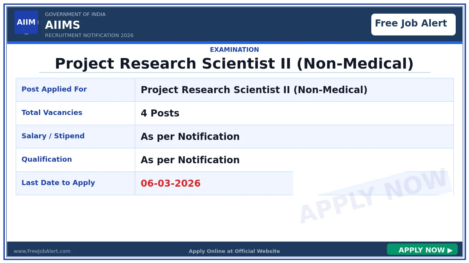Click the large AIIMS header title
This screenshot has height=263, width=469.
tap(63, 25)
